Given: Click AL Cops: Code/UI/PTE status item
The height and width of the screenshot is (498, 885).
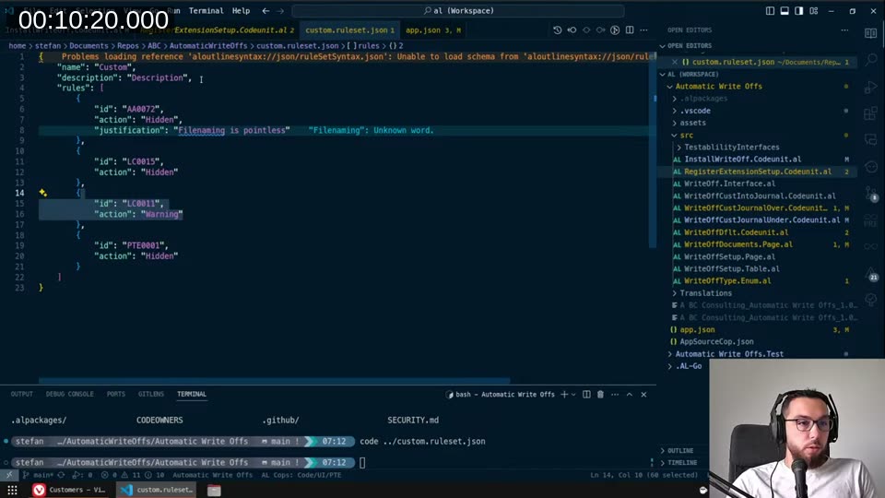Looking at the screenshot, I should click(x=301, y=475).
